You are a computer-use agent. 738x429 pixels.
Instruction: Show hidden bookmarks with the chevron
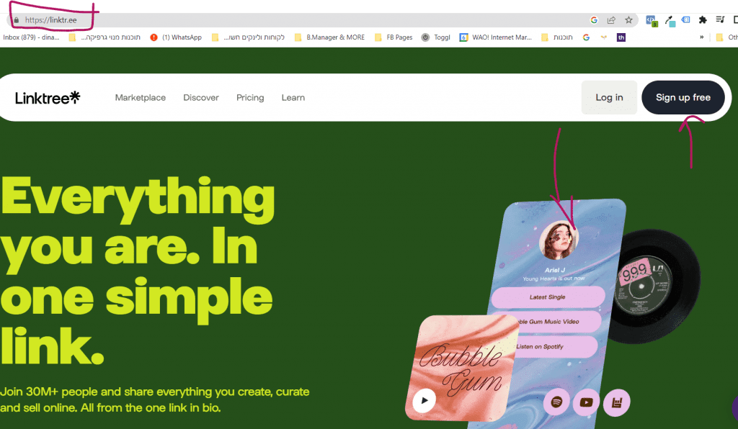pyautogui.click(x=701, y=37)
